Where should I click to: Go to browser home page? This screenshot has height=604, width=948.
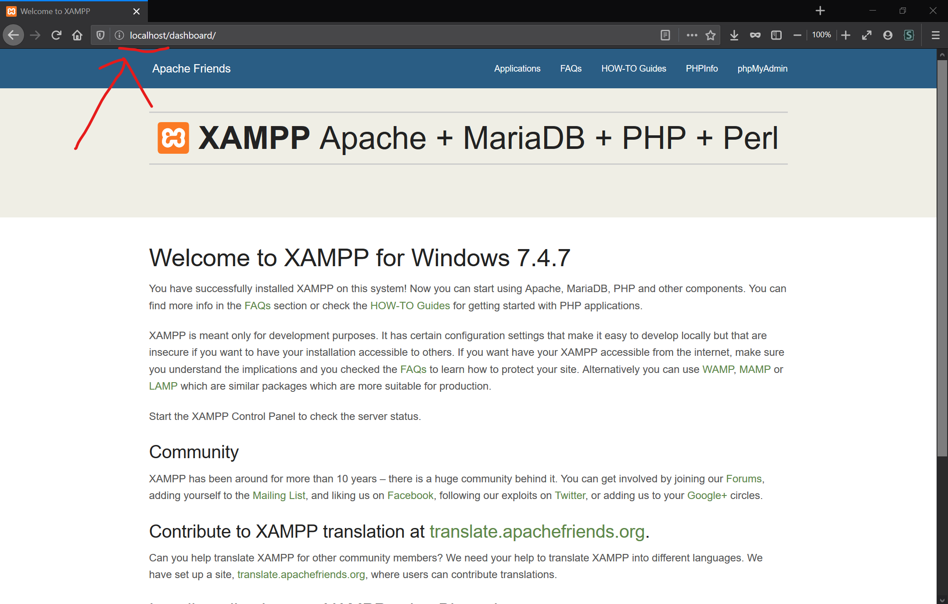[x=77, y=35]
